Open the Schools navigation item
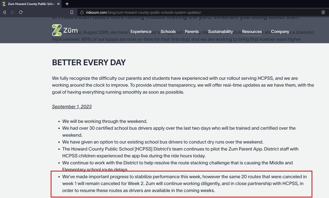The image size is (329, 198). pos(168,31)
